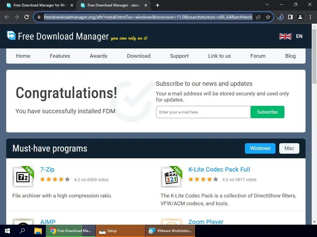This screenshot has height=237, width=317.
Task: Open the Awards menu item
Action: [x=98, y=56]
